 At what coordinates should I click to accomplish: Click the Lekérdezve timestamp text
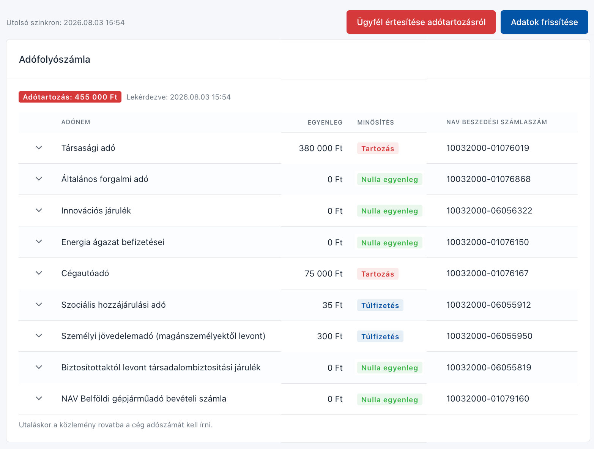(x=178, y=97)
